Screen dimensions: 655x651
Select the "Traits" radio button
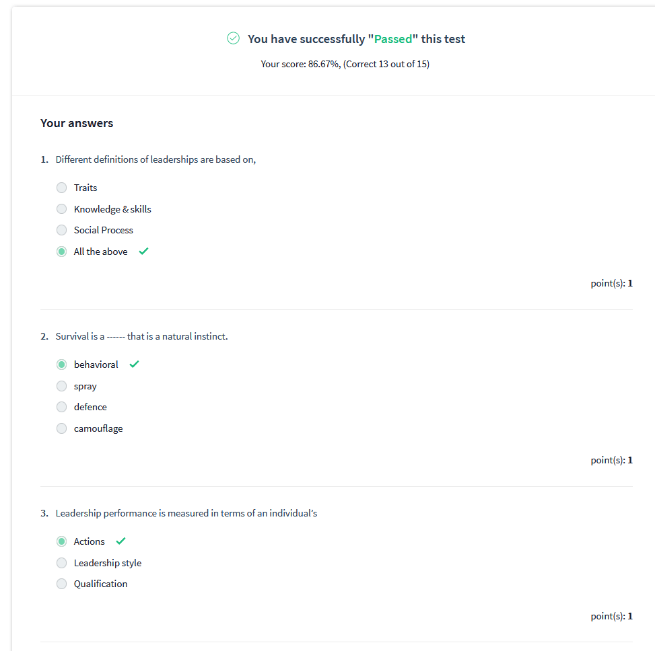[x=61, y=188]
